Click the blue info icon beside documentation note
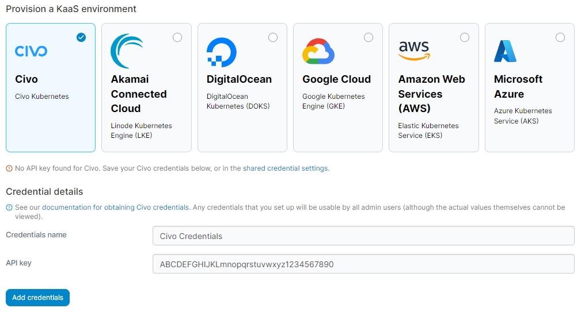The image size is (581, 312). pos(9,207)
